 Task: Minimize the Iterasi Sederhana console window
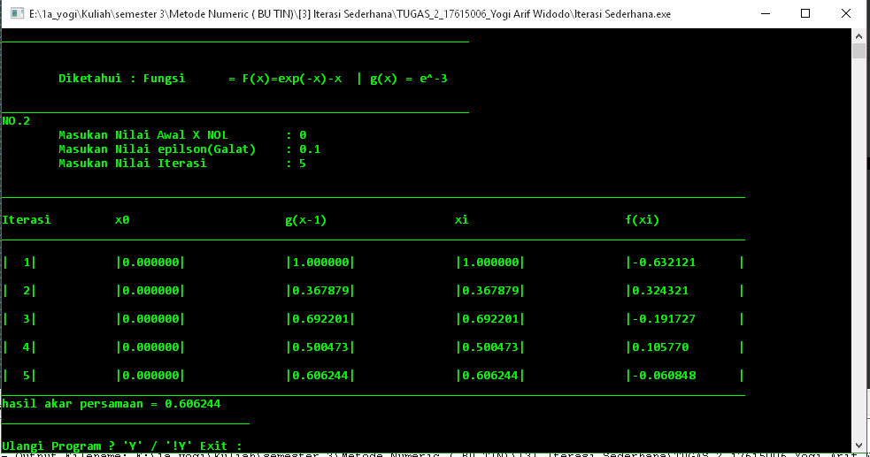click(766, 14)
